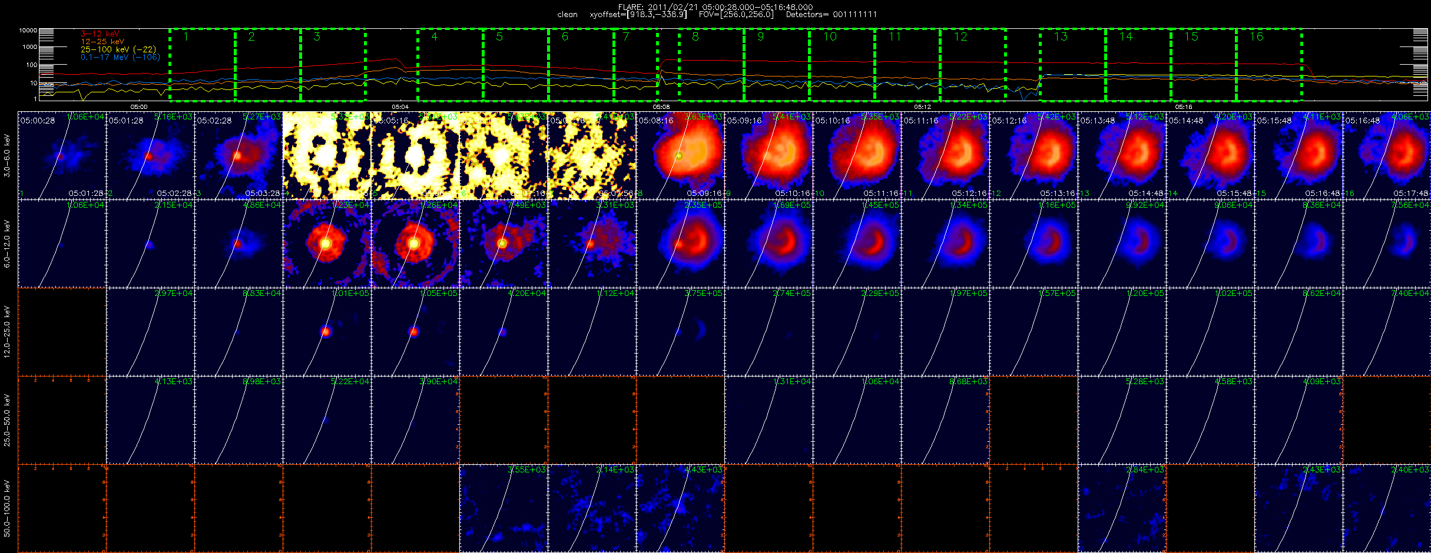This screenshot has height=553, width=1431.
Task: Click the '10000' y-axis tick label
Action: click(28, 31)
